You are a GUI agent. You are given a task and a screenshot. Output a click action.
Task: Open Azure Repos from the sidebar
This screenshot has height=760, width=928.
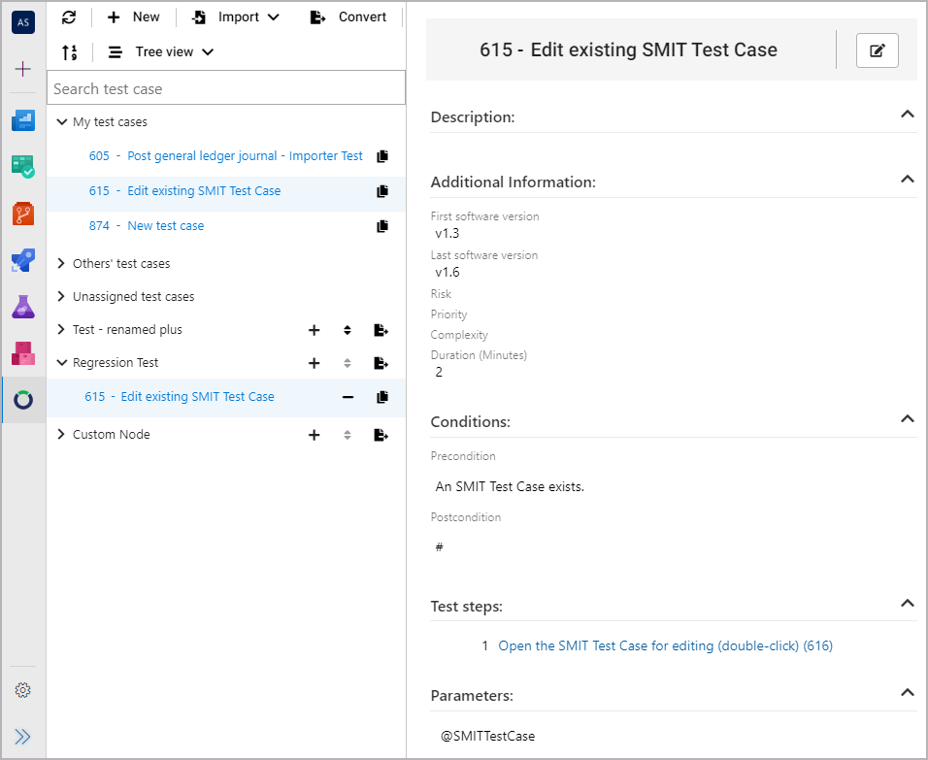(x=23, y=213)
